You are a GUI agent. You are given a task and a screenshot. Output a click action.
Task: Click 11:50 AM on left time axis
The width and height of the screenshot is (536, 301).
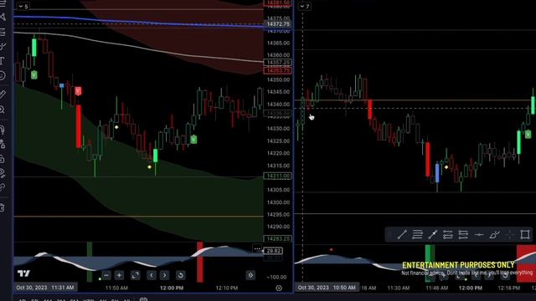(116, 288)
